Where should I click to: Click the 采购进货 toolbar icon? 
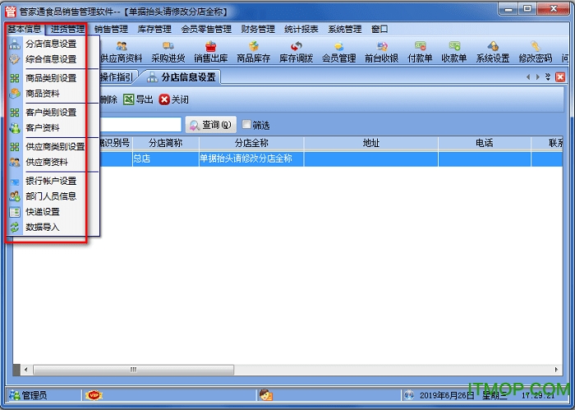click(x=168, y=52)
